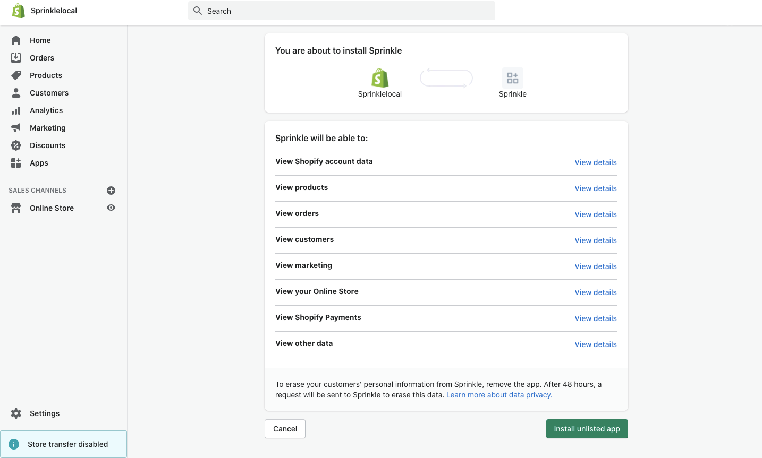Open Discounts badge icon
Image resolution: width=762 pixels, height=458 pixels.
pos(16,145)
